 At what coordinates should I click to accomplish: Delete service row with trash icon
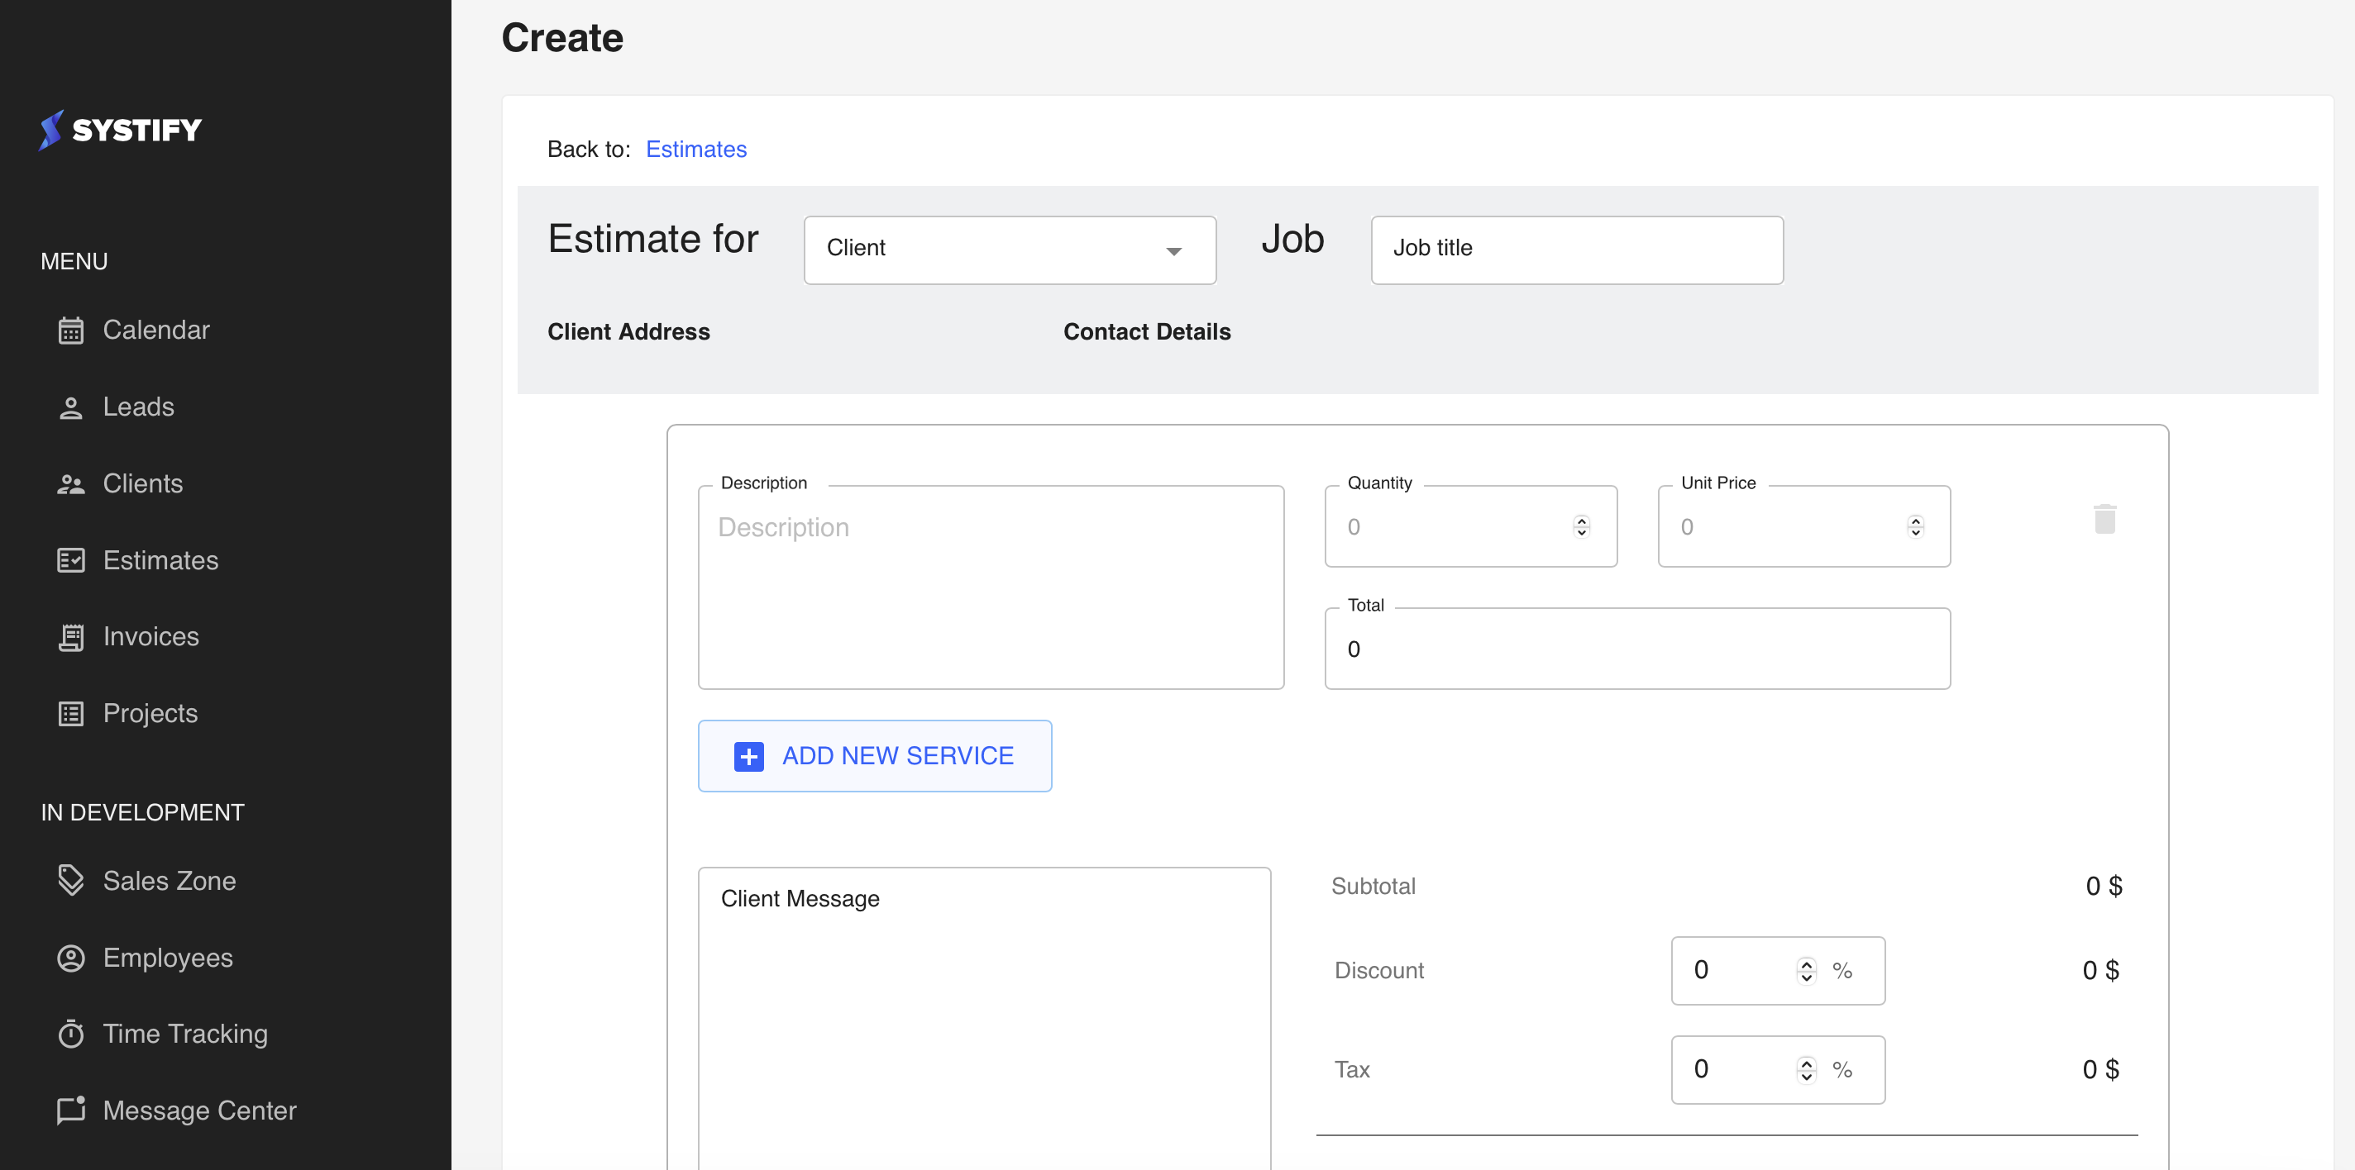click(2104, 519)
